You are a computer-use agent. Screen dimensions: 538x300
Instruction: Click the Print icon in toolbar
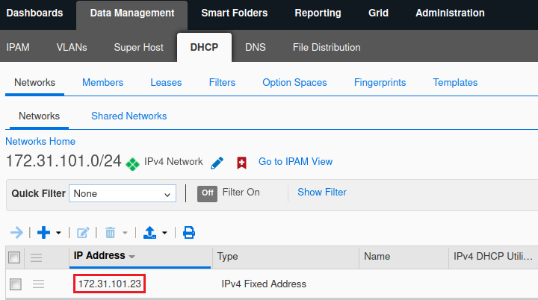click(189, 233)
